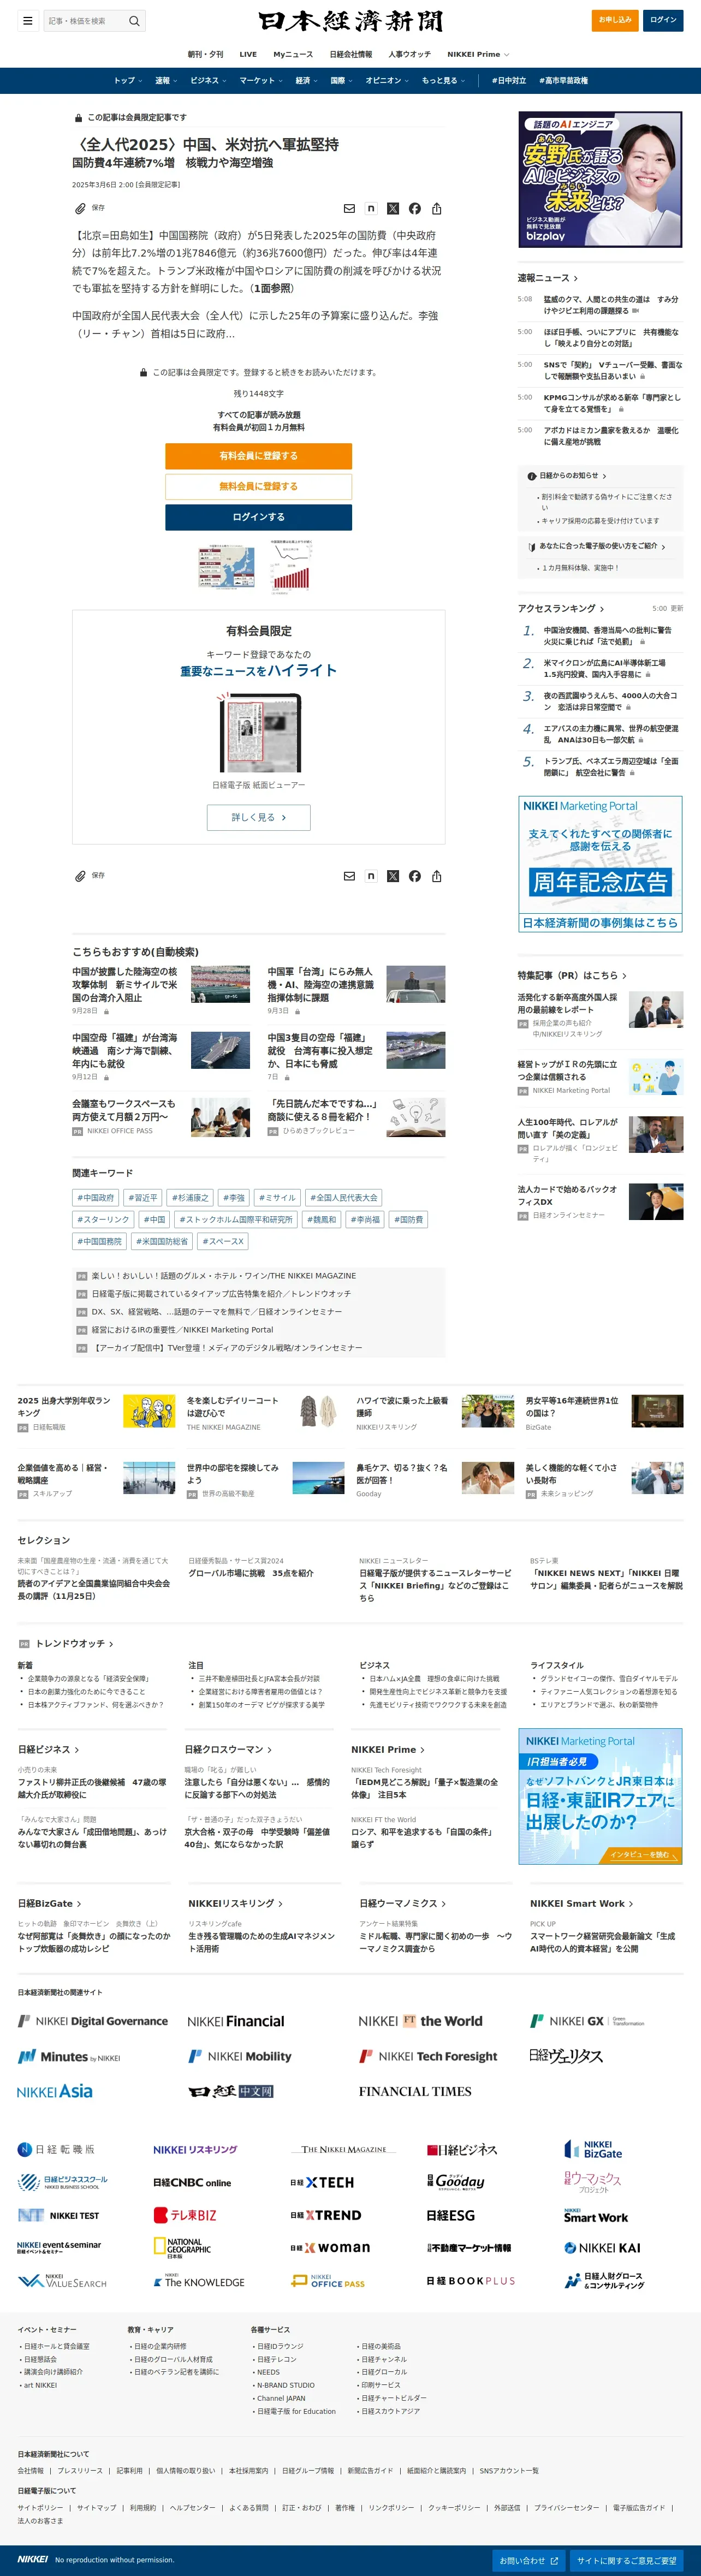Open the 日経転職版 logo link
Image resolution: width=701 pixels, height=2576 pixels.
click(56, 2149)
